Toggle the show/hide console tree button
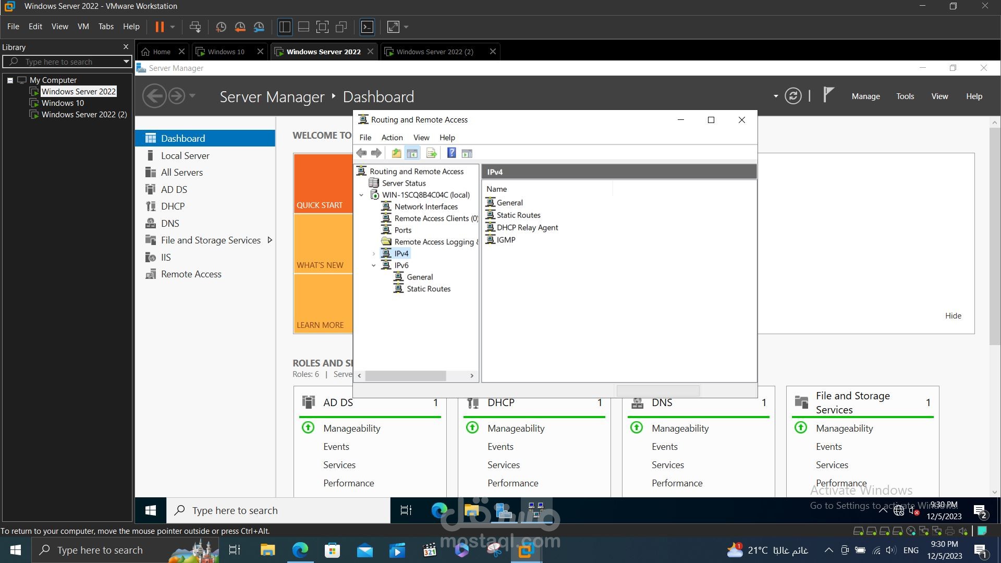The height and width of the screenshot is (563, 1001). (412, 153)
